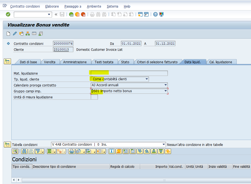Switch to Criteri di selezione fatturato tab
The height and width of the screenshot is (184, 251).
point(157,62)
